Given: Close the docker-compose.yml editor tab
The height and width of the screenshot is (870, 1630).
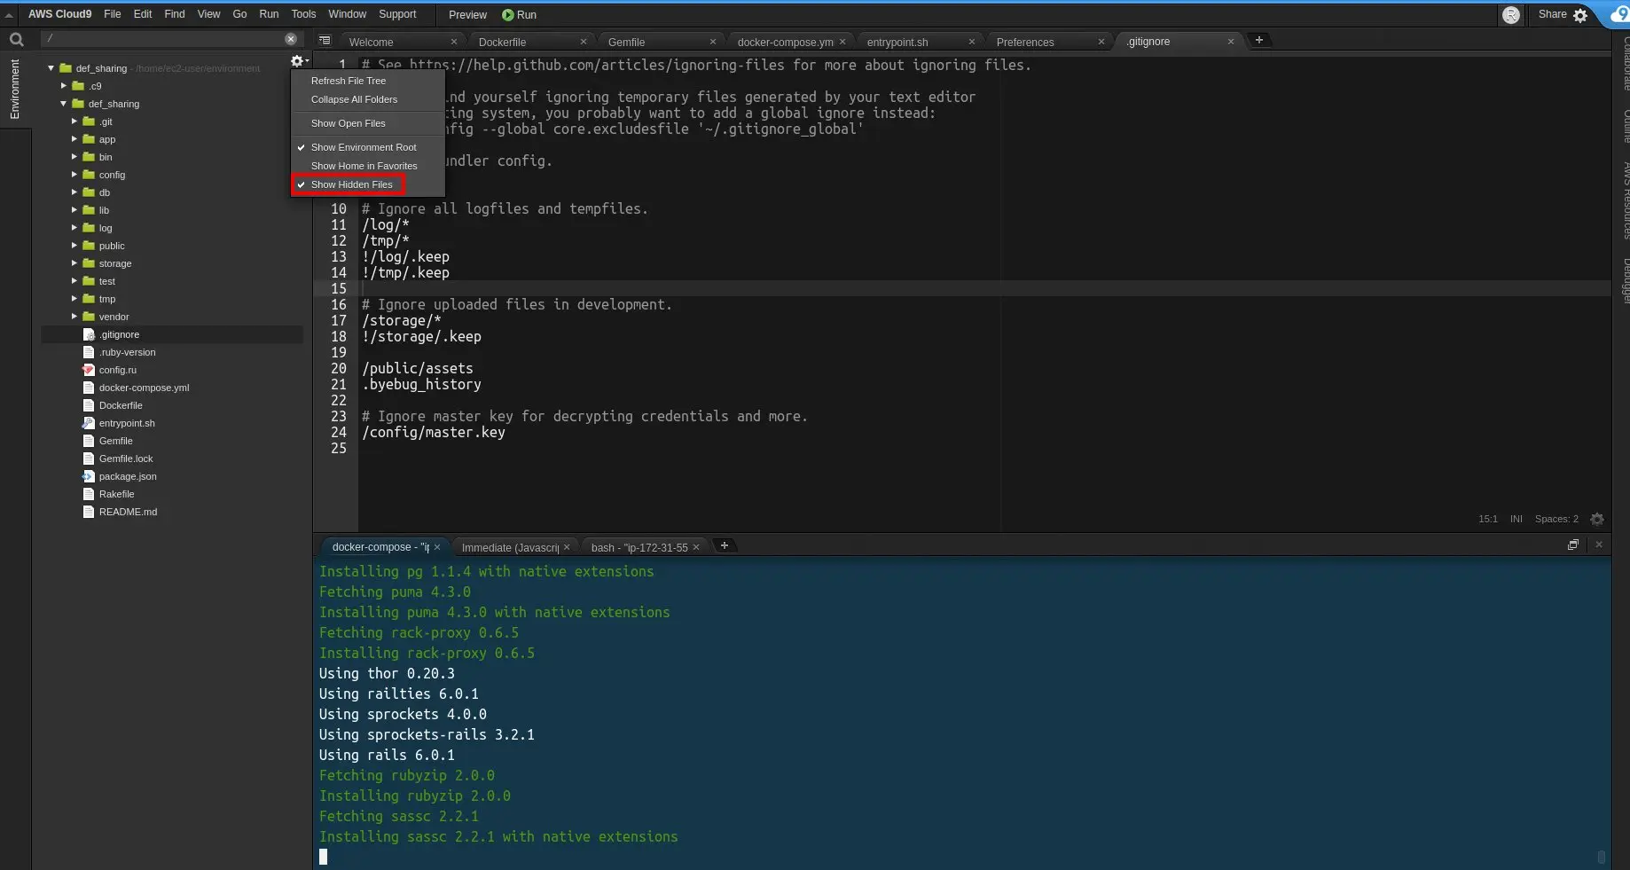Looking at the screenshot, I should pyautogui.click(x=842, y=42).
